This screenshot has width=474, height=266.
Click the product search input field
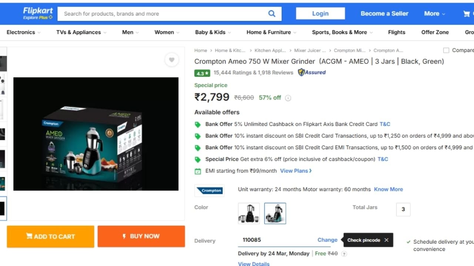click(163, 14)
